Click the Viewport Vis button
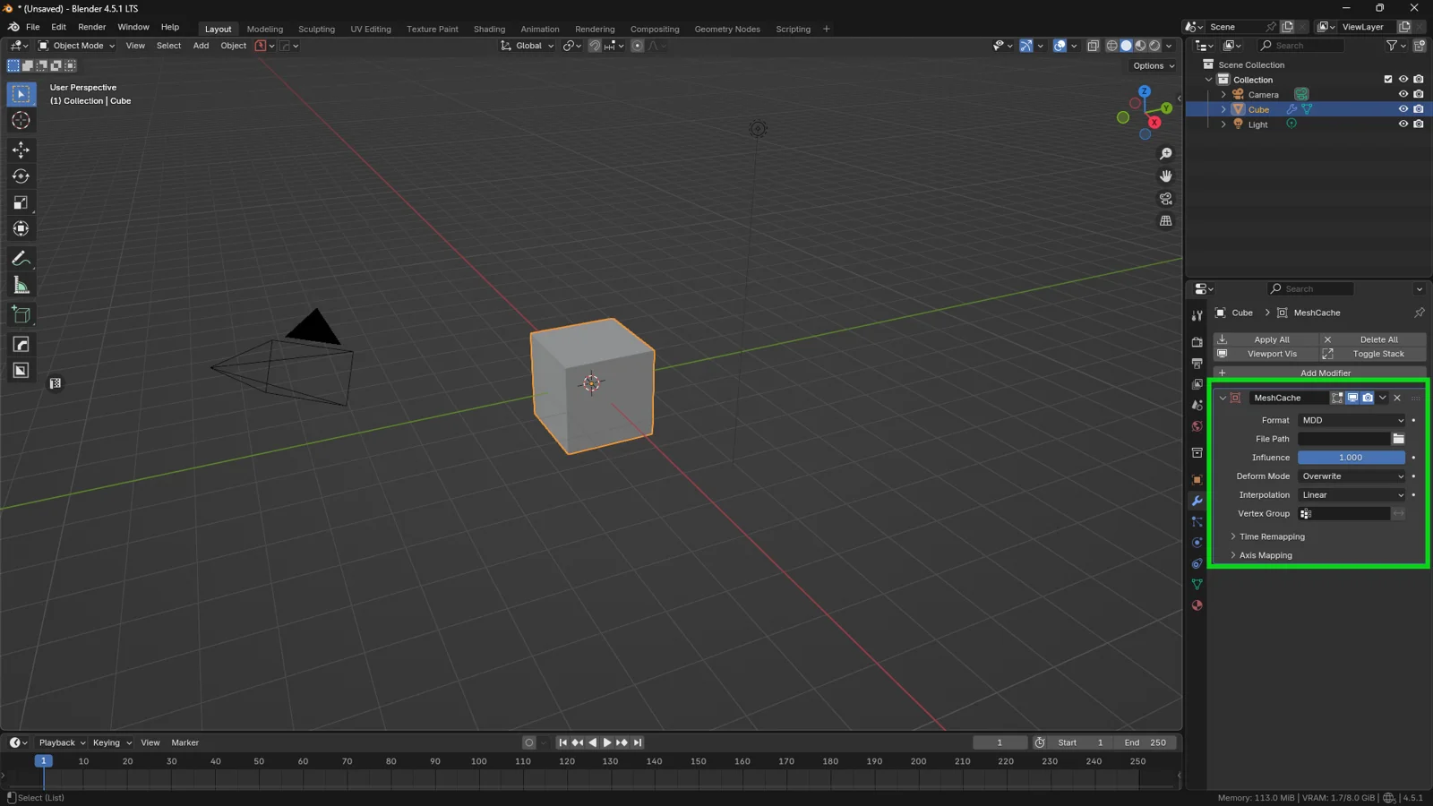The width and height of the screenshot is (1433, 806). pos(1266,354)
